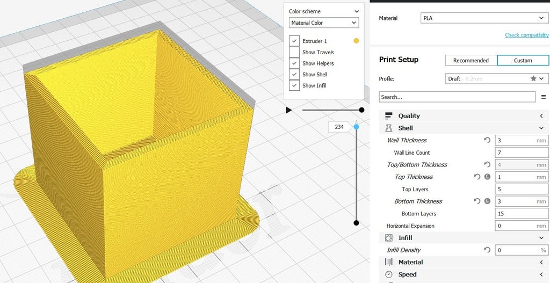Viewport: 550px width, 283px height.
Task: Click the Infill Density label
Action: click(404, 250)
